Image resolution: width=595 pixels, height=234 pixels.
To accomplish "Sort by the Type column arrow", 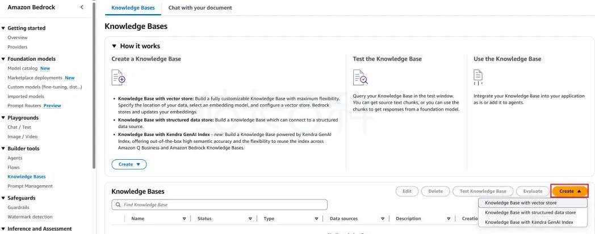I will (316, 219).
